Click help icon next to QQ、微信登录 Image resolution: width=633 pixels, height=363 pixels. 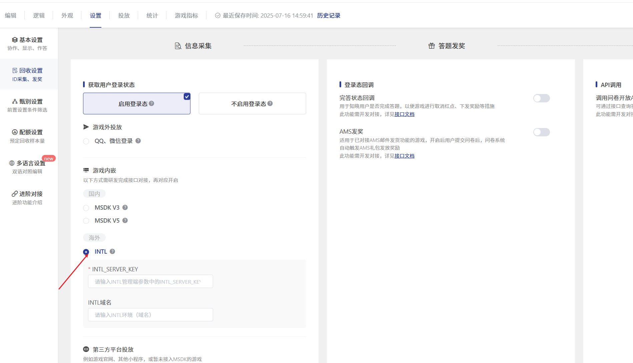click(x=138, y=141)
